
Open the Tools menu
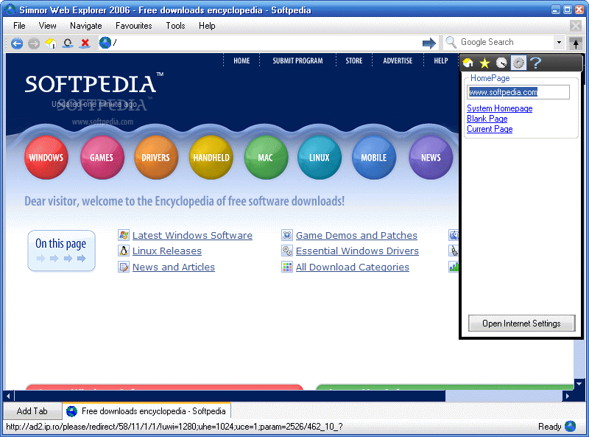pyautogui.click(x=175, y=26)
